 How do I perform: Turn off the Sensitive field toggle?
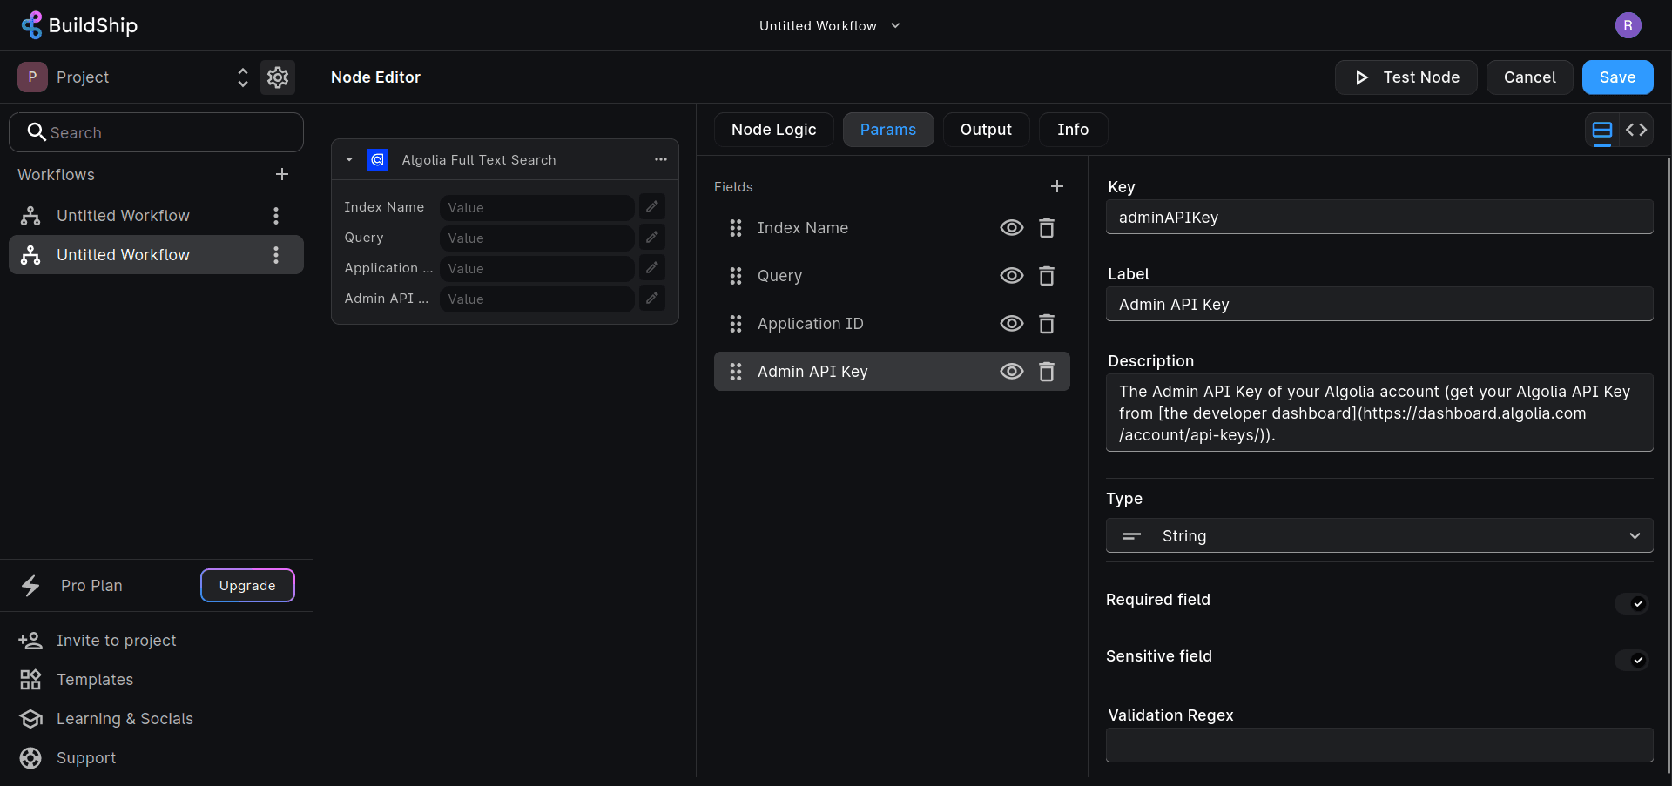click(x=1631, y=660)
